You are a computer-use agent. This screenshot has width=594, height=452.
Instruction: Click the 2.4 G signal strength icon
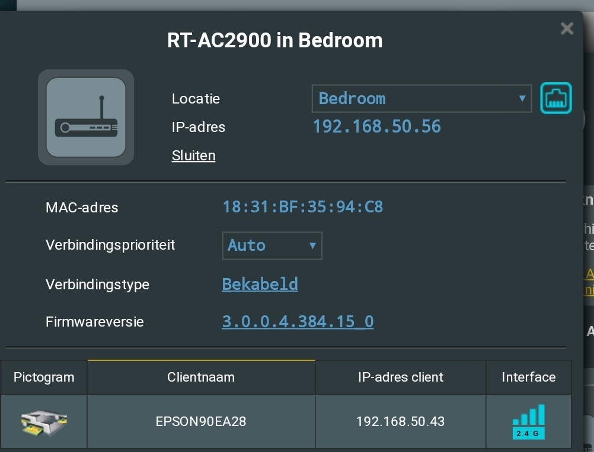coord(528,421)
